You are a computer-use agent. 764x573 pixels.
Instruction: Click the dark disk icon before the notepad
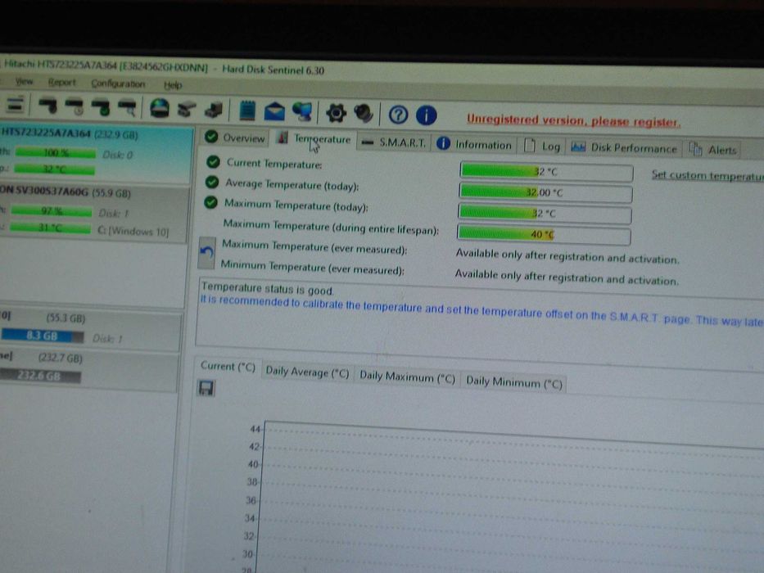pos(214,110)
